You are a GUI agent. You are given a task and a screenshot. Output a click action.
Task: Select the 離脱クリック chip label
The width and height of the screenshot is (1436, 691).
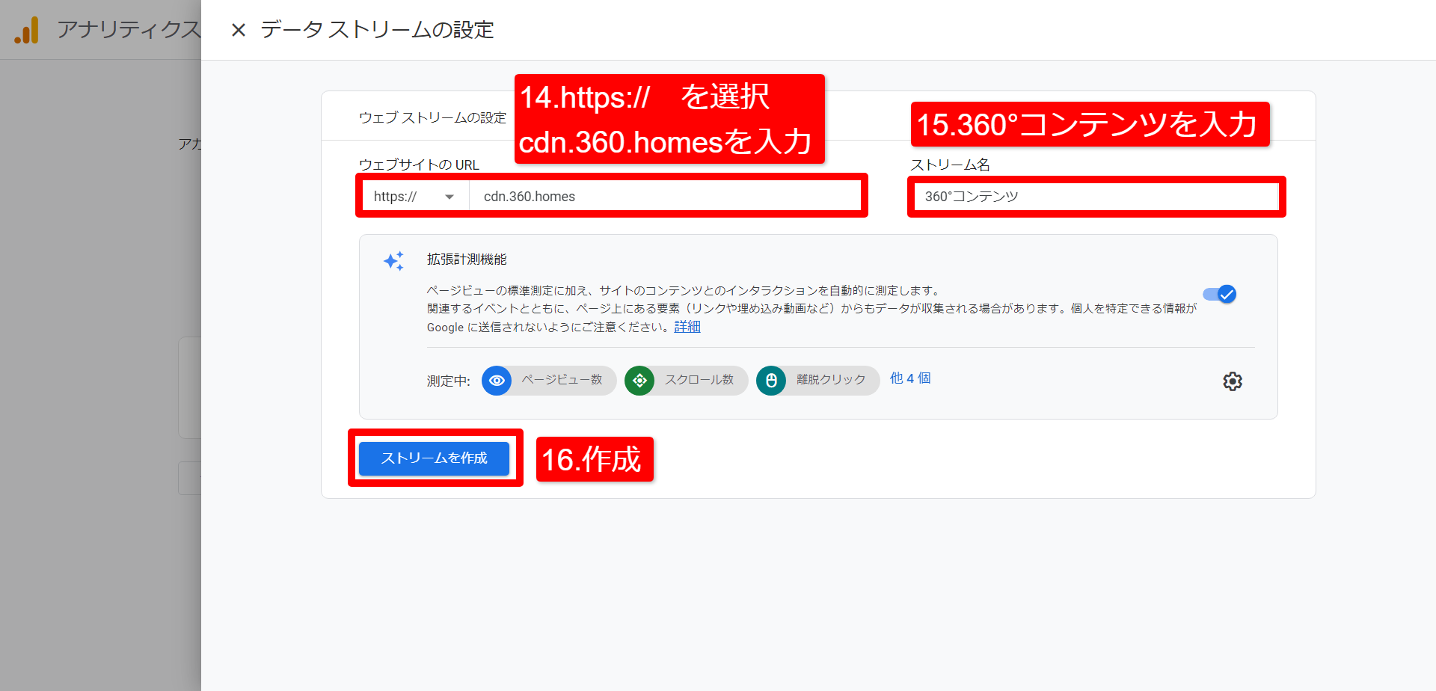click(830, 380)
